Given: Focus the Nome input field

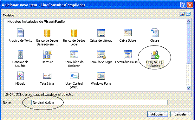Looking at the screenshot, I should 99,102.
